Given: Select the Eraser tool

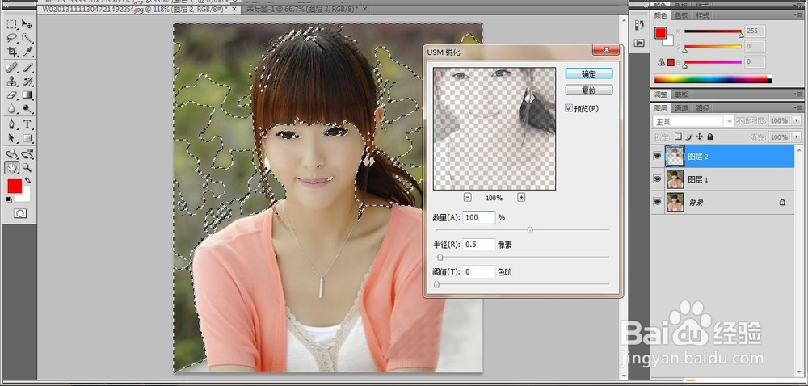Looking at the screenshot, I should pos(12,95).
